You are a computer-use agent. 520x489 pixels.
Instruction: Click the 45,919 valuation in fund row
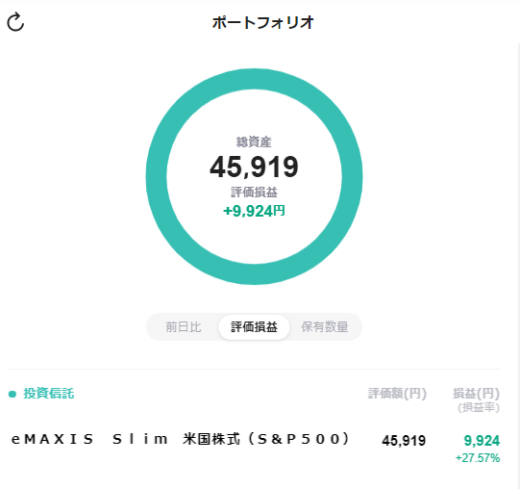pyautogui.click(x=404, y=441)
